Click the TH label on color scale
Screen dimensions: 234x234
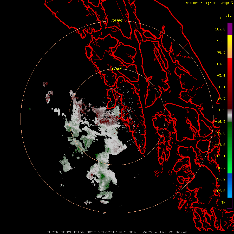(x=223, y=203)
